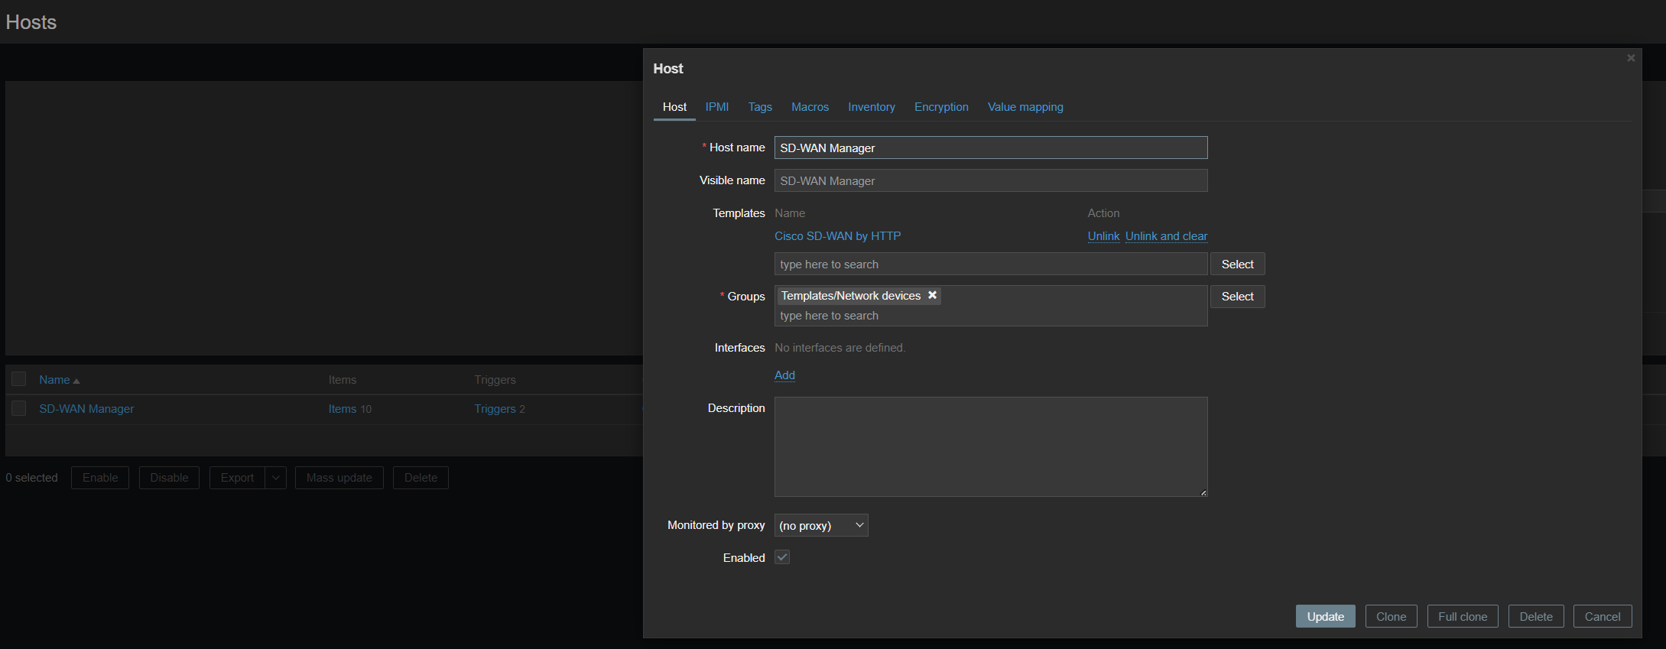
Task: Tick the SD-WAN Manager row checkbox
Action: coord(19,409)
